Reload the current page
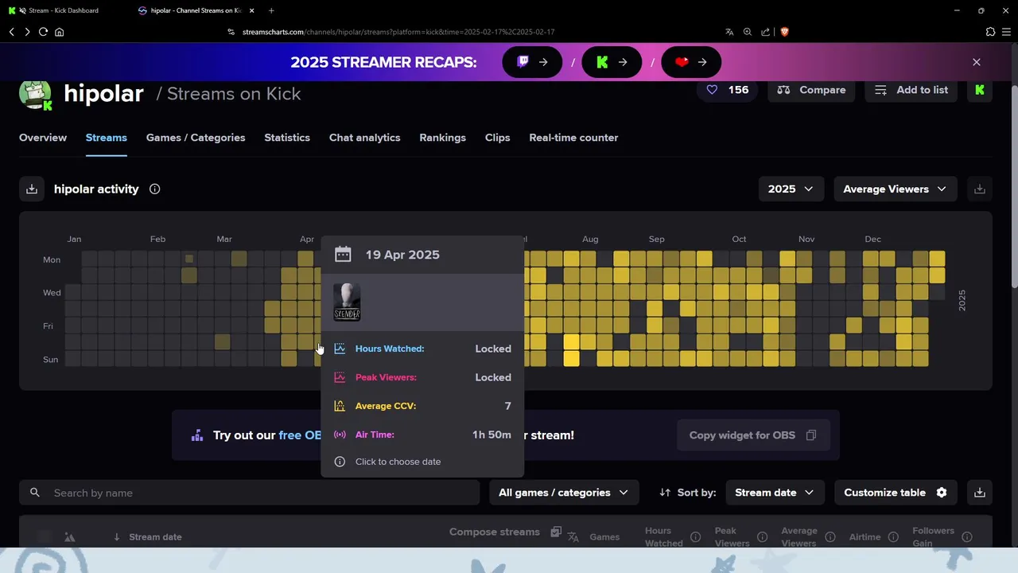 coord(43,32)
